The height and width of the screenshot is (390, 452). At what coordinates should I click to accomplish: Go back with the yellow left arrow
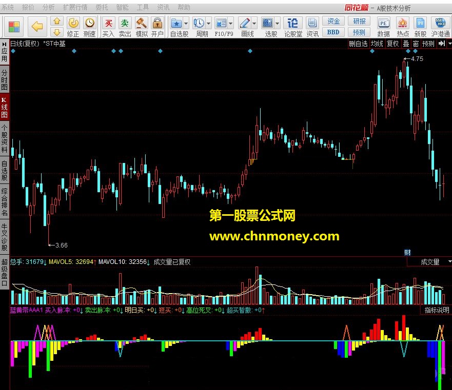coord(37,27)
